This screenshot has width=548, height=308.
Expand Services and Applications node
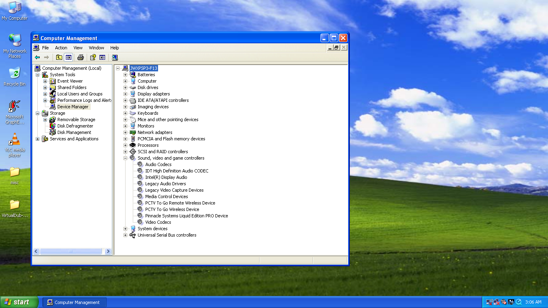pos(37,139)
